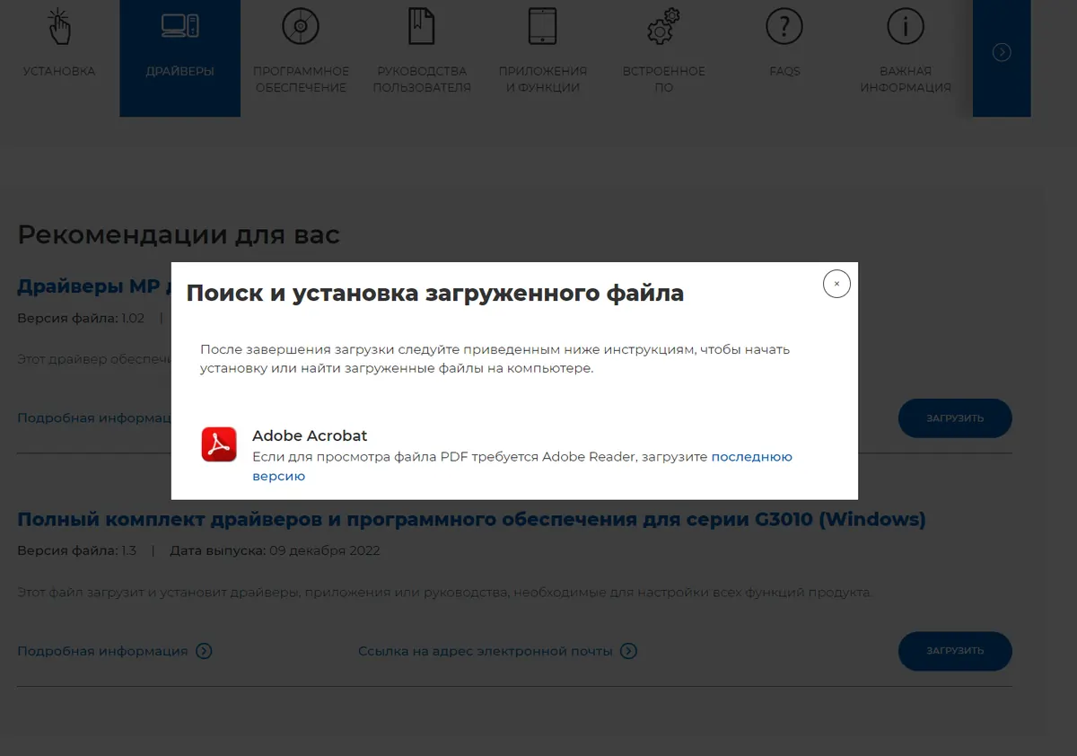The image size is (1077, 756).
Task: Click the Руководства пользователя book icon
Action: click(422, 27)
